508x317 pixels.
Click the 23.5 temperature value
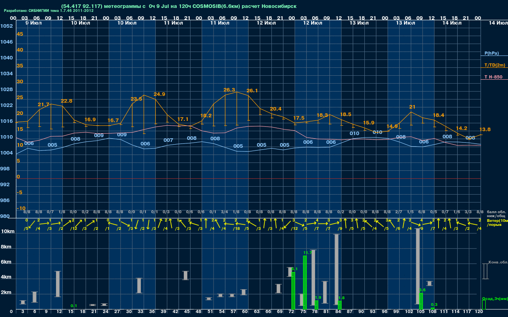point(136,99)
